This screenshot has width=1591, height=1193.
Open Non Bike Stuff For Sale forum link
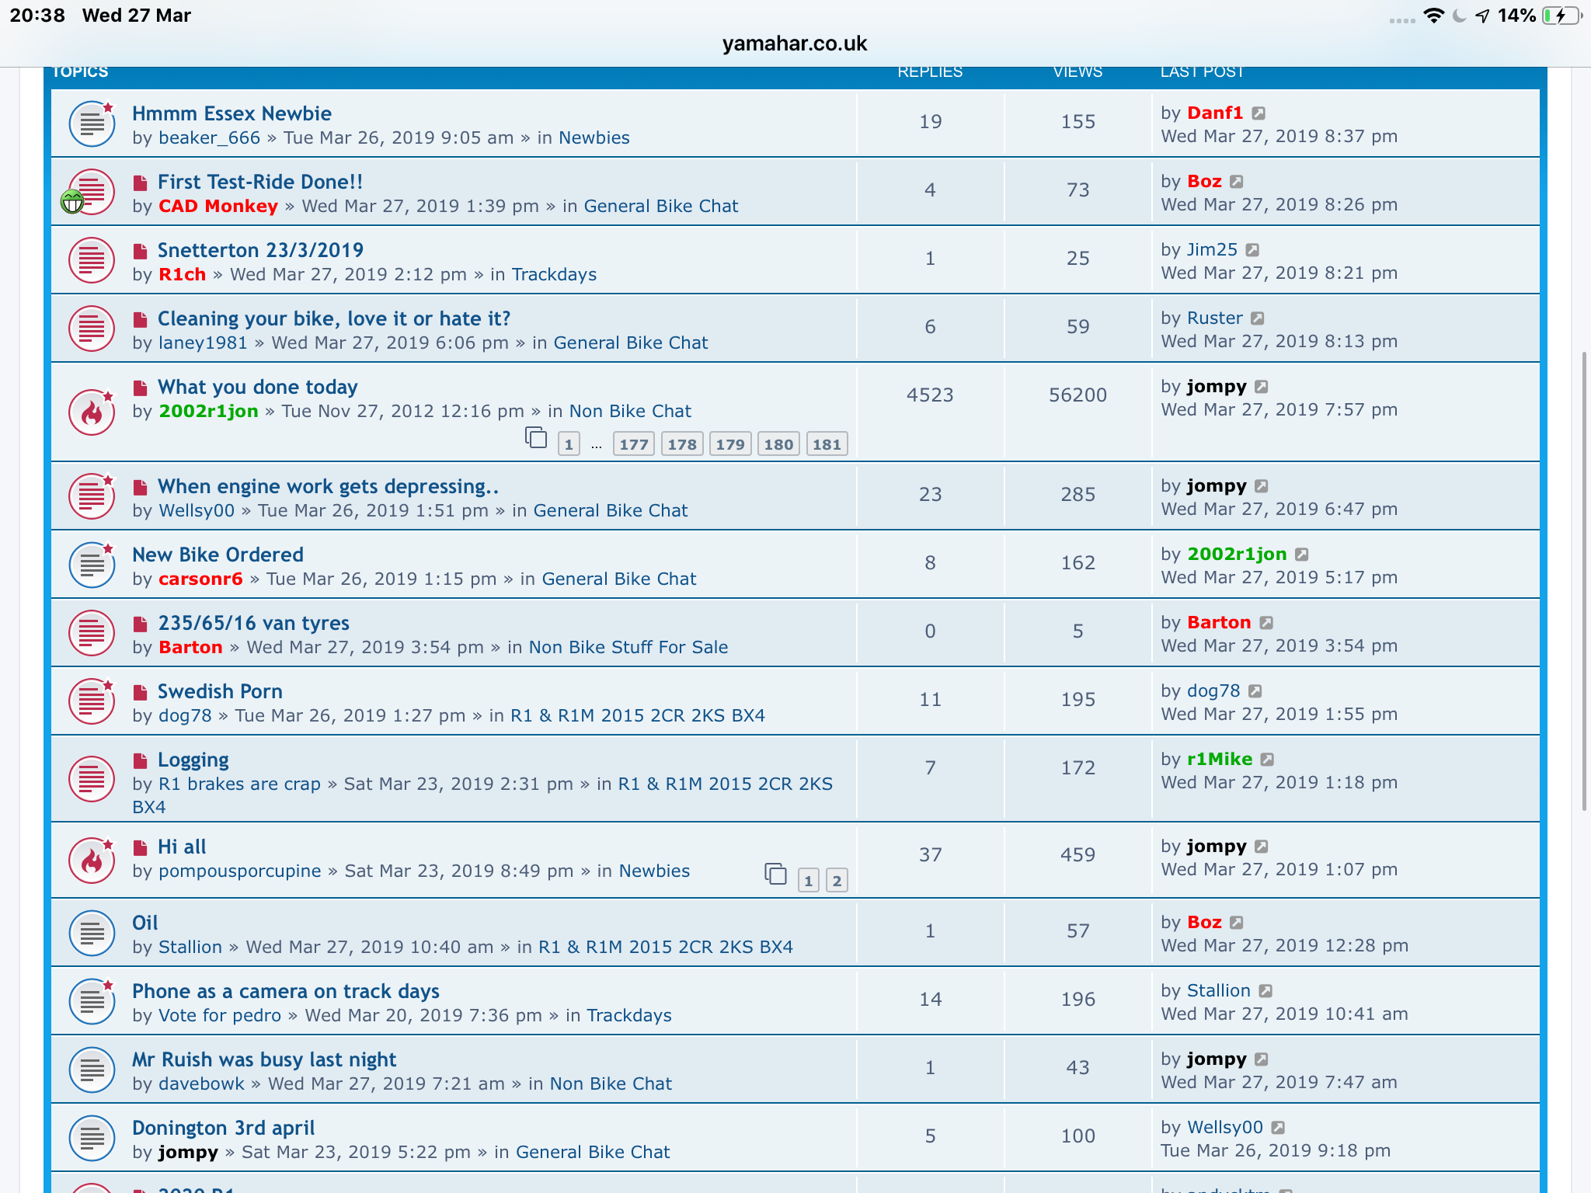point(628,647)
